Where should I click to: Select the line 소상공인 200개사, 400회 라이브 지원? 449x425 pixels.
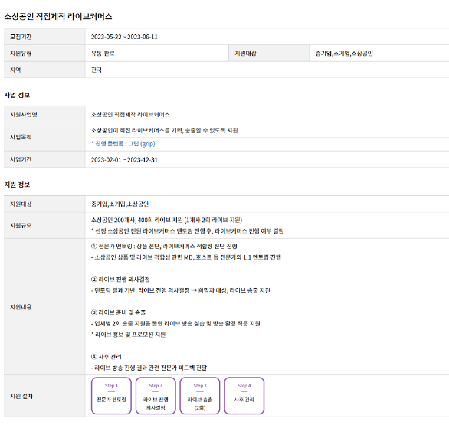167,220
